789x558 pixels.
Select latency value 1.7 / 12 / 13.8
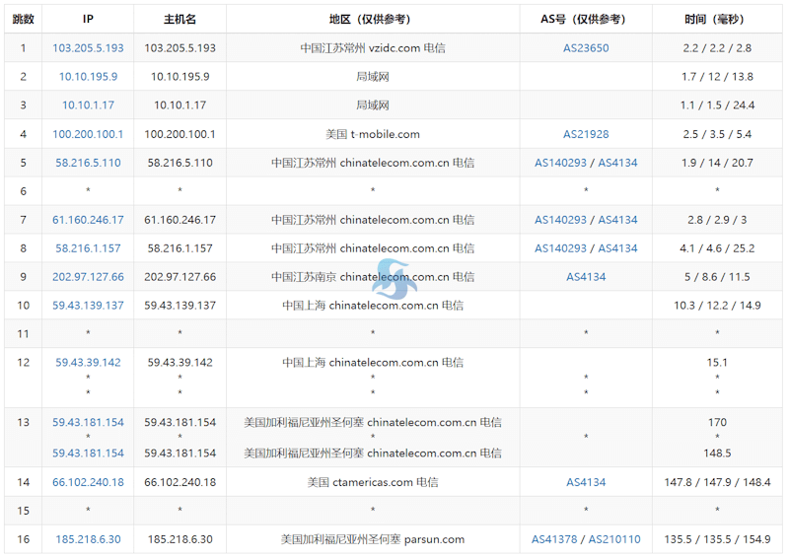point(717,77)
